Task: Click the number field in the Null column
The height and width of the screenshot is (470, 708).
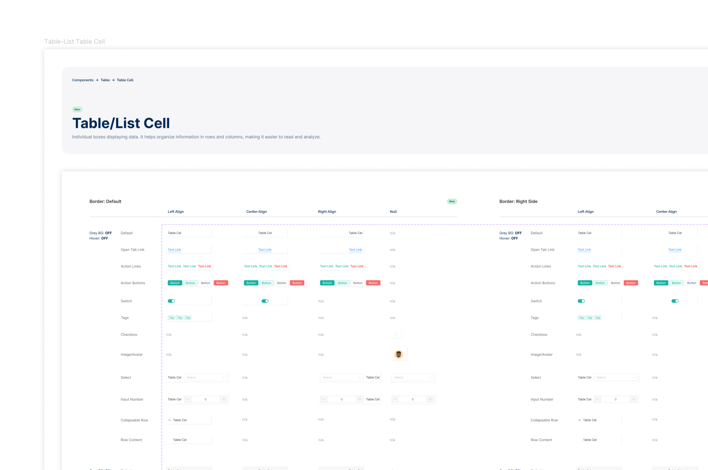Action: [413, 399]
